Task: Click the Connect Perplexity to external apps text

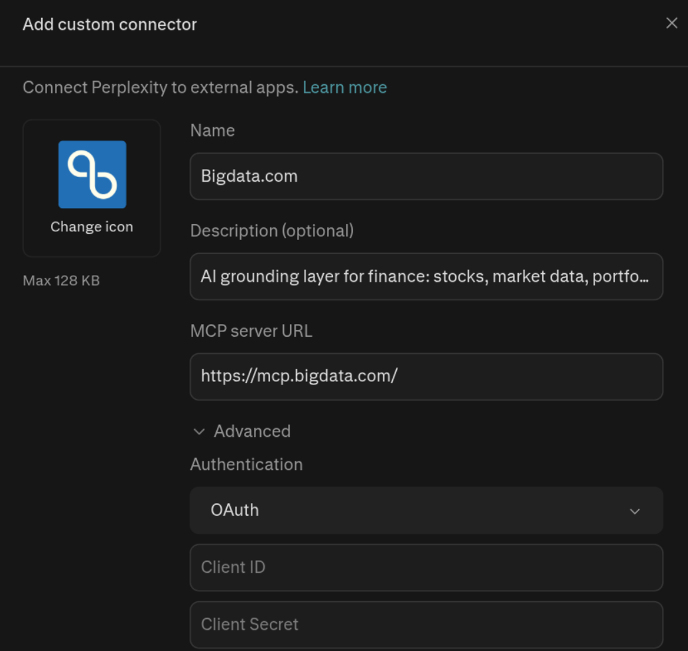Action: [161, 88]
